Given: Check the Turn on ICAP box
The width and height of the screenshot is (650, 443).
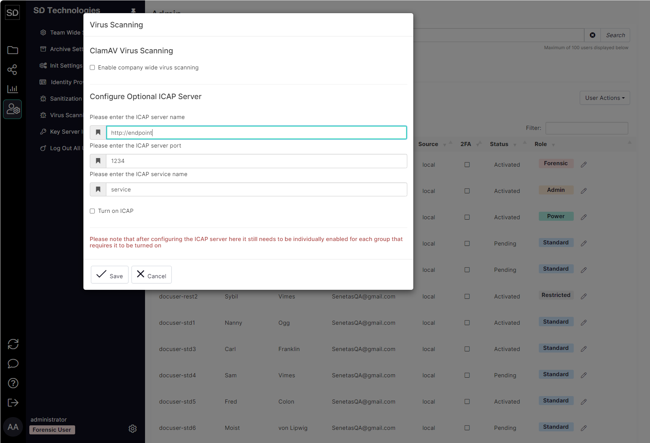Looking at the screenshot, I should [92, 211].
